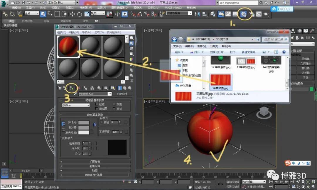Click the Save File icon in title bar
The image size is (317, 190).
23,3
